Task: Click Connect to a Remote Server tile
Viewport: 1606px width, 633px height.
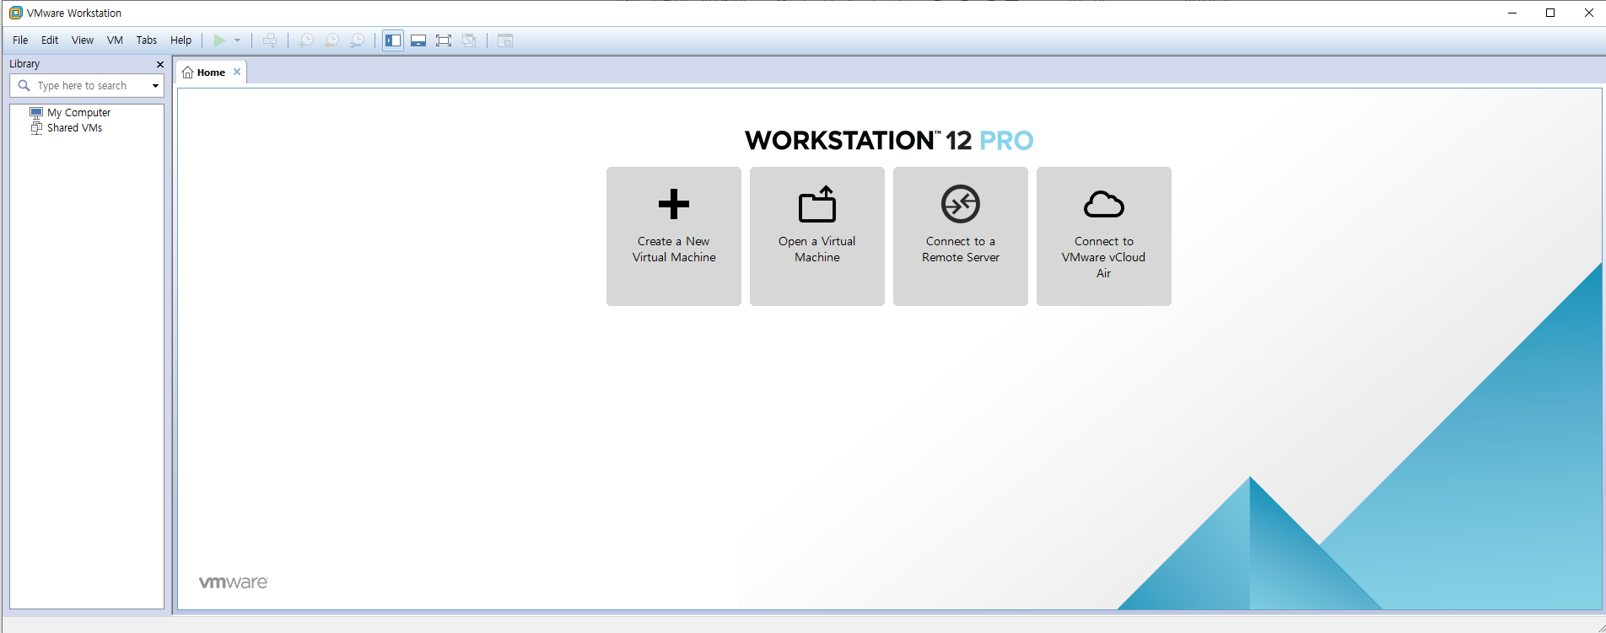Action: click(x=961, y=236)
